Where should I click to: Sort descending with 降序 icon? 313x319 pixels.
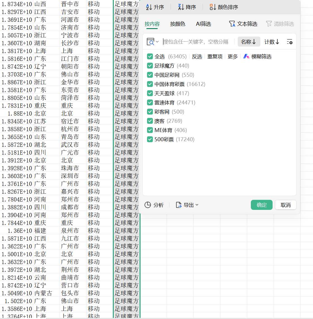181,7
